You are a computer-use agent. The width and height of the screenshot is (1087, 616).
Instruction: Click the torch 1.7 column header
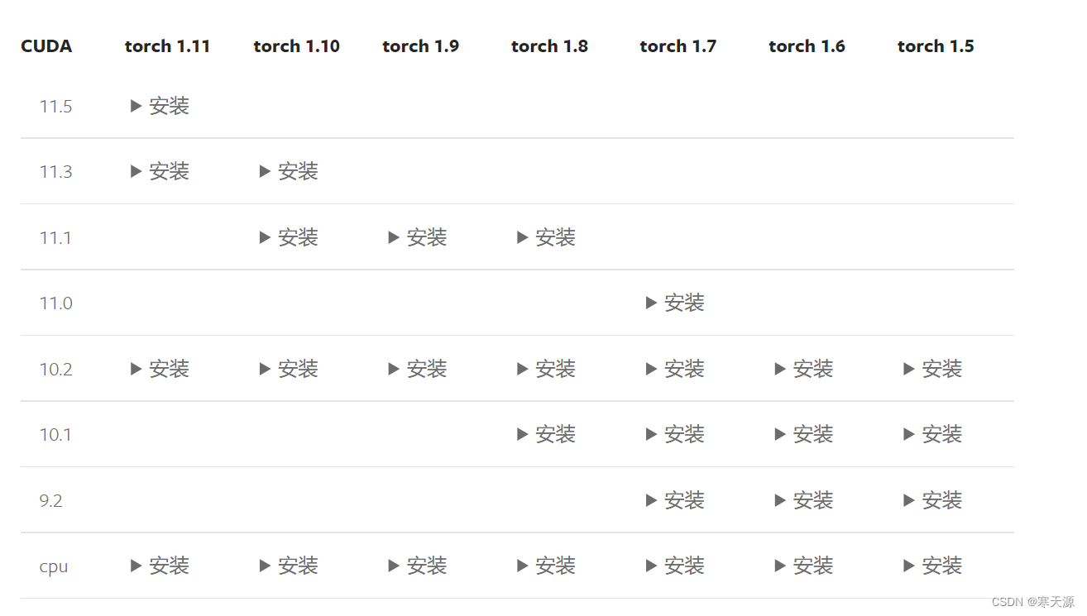678,46
